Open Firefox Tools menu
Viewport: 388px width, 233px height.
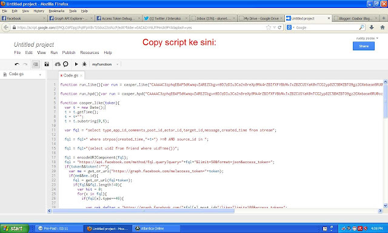pos(73,11)
